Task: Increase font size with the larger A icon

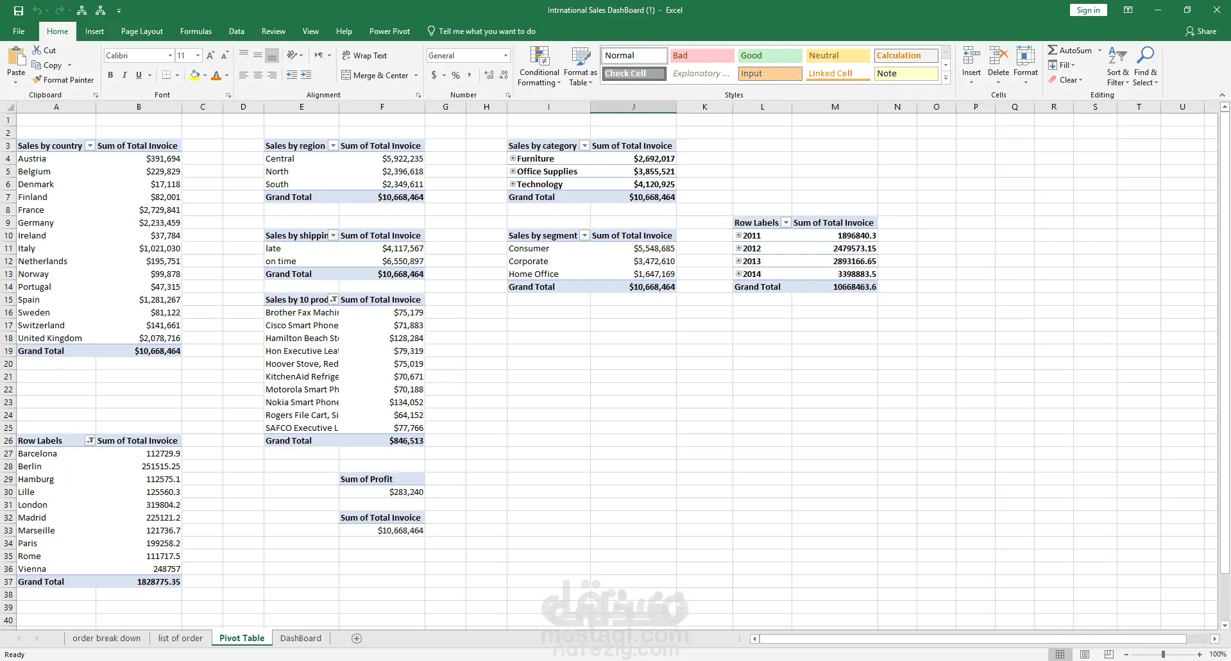Action: pos(210,56)
